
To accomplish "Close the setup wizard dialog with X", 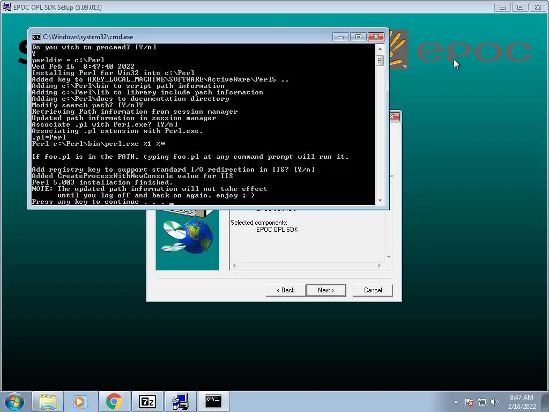I will coord(394,116).
